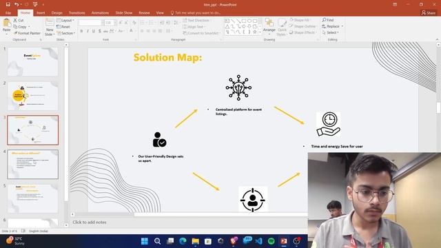Select slide 4 thumbnail
Screen dimensions: 441x248
tap(33, 164)
